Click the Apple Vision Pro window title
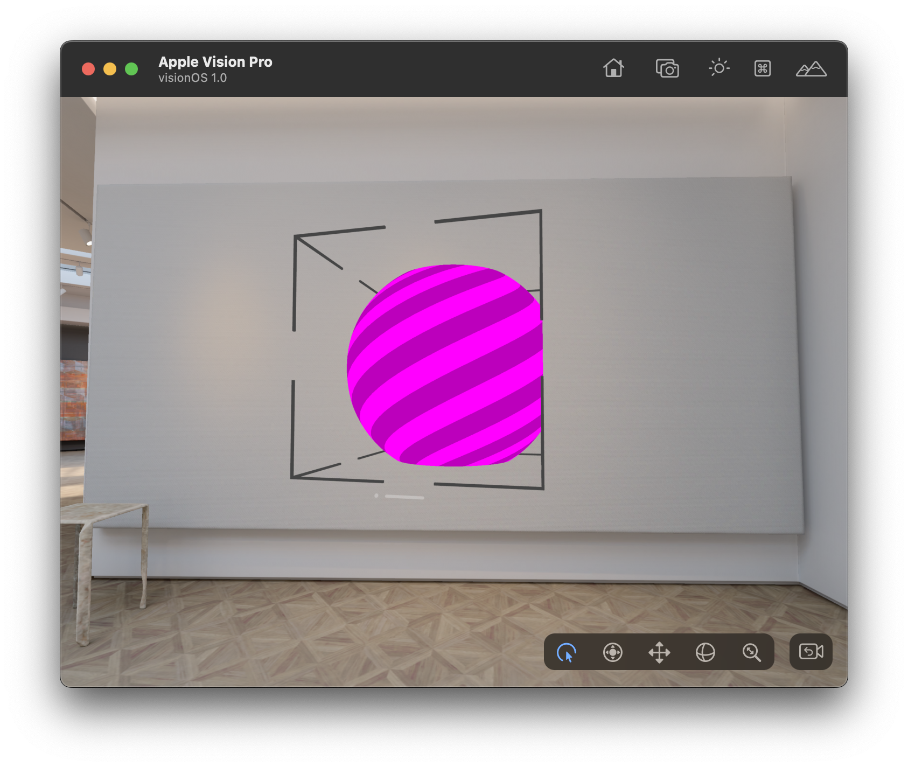This screenshot has width=908, height=767. coord(215,62)
